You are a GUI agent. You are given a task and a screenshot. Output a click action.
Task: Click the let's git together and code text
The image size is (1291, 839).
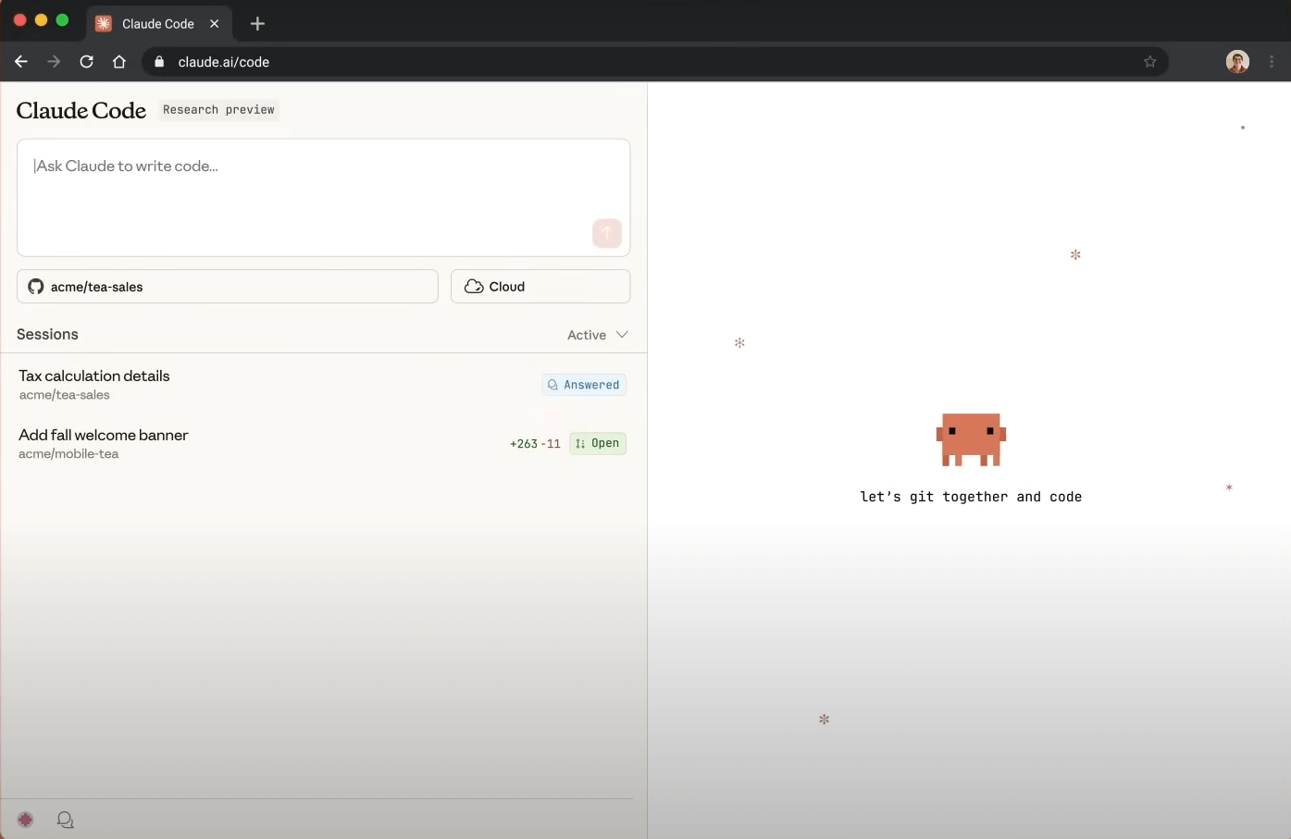(971, 497)
